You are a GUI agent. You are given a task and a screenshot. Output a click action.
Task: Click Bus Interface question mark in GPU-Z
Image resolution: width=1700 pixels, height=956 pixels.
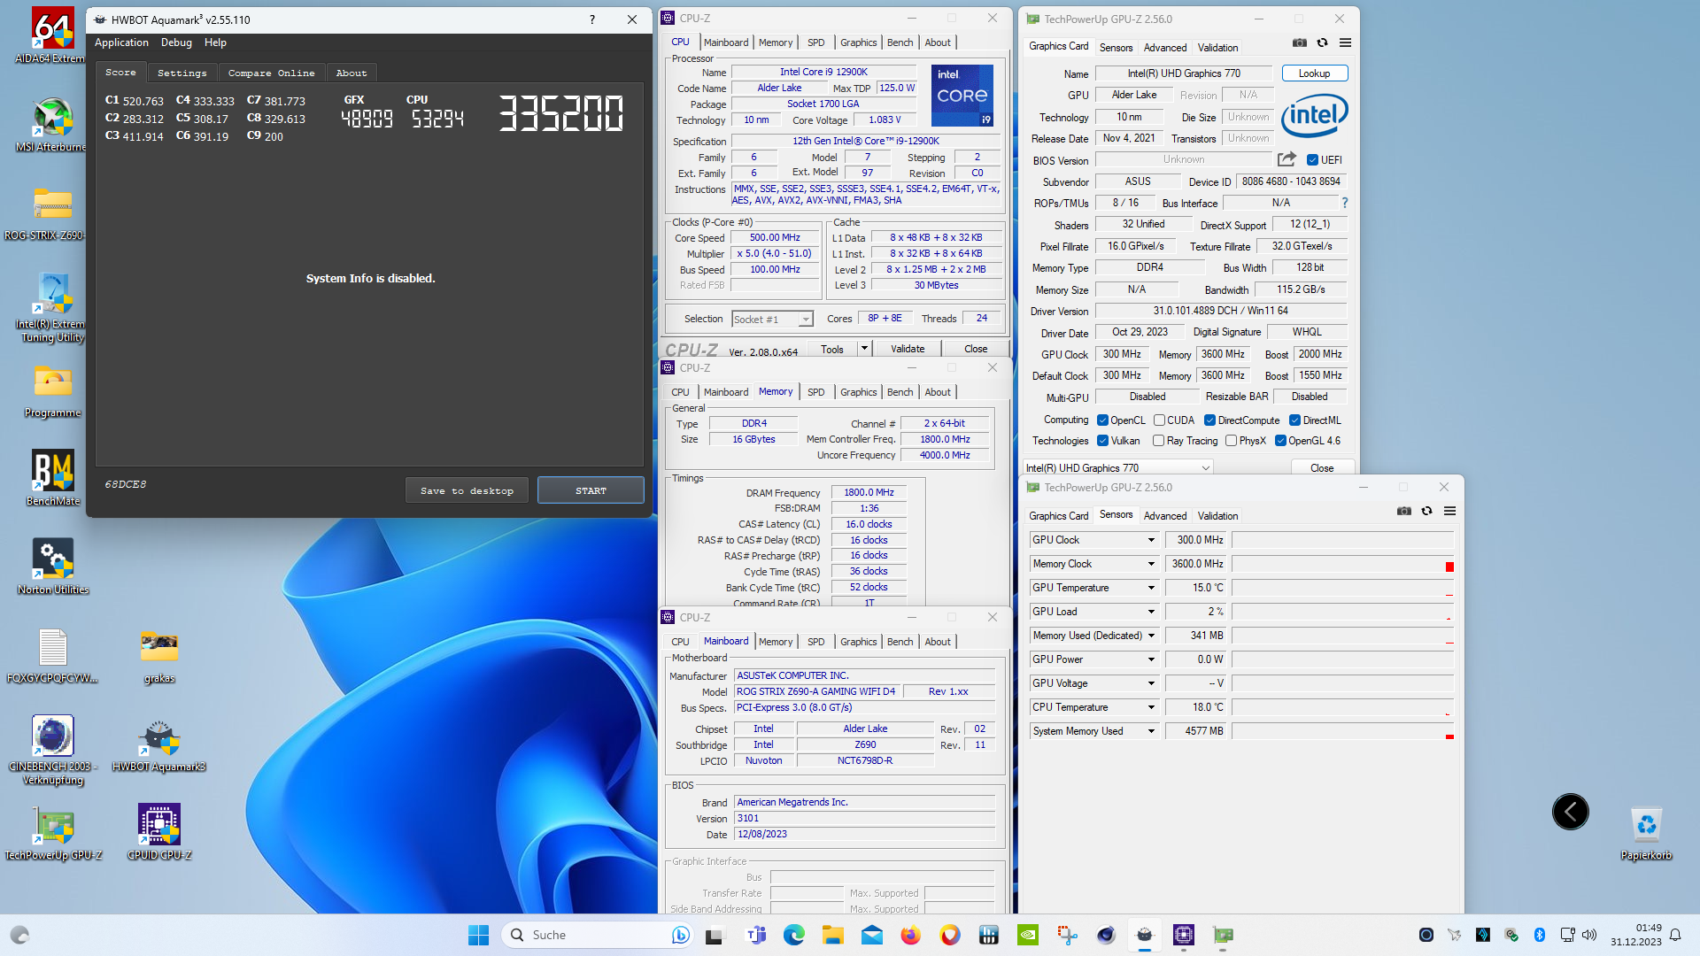point(1344,203)
